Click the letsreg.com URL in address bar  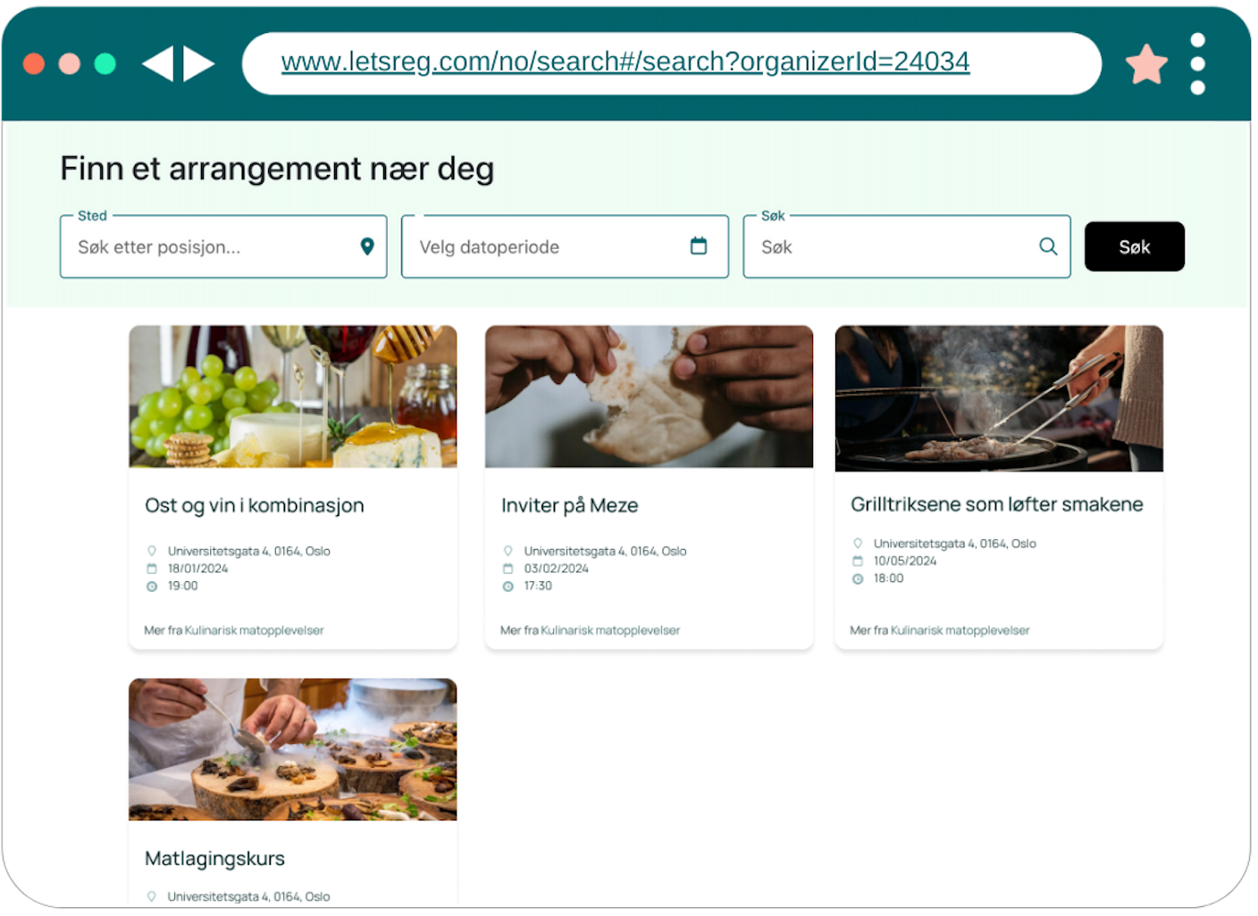(x=625, y=62)
